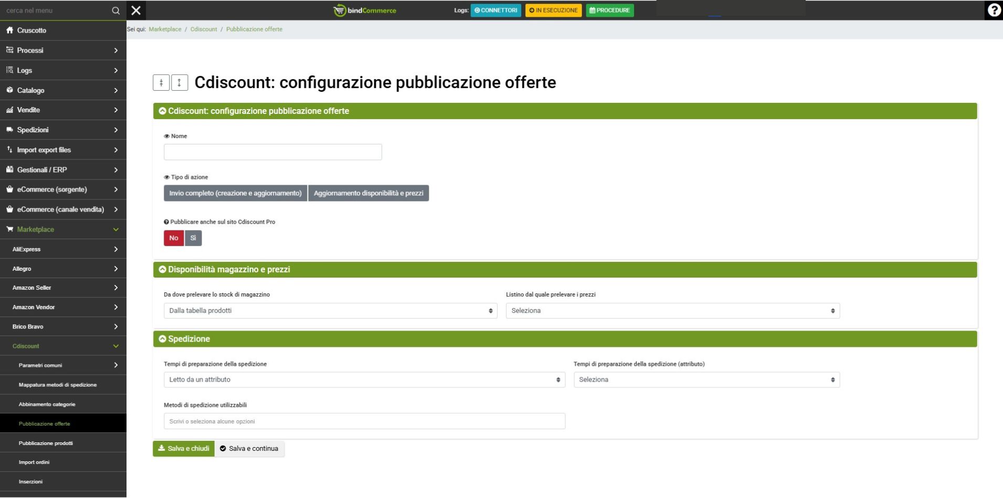This screenshot has height=498, width=1003.
Task: Close the sidebar with the X icon
Action: click(136, 10)
